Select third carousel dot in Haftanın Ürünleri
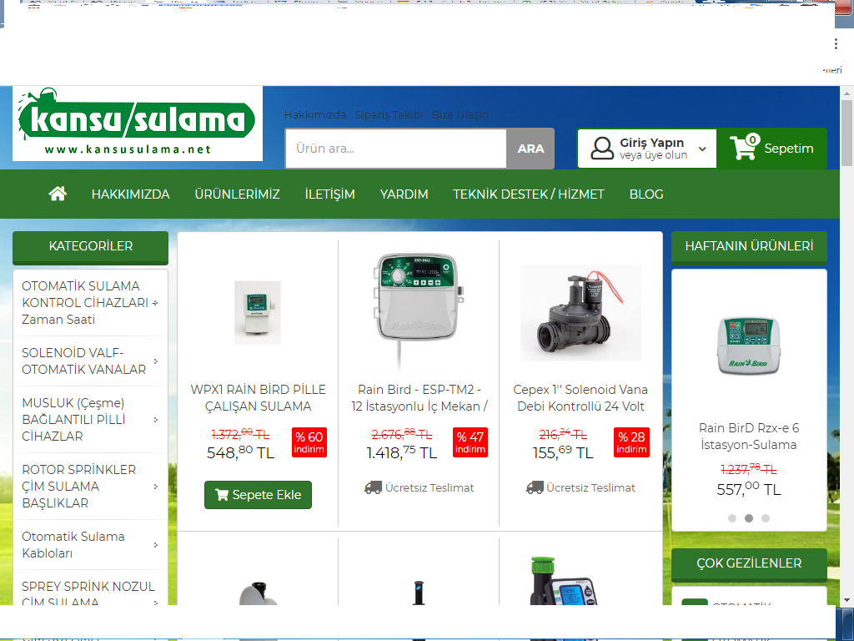 (766, 518)
